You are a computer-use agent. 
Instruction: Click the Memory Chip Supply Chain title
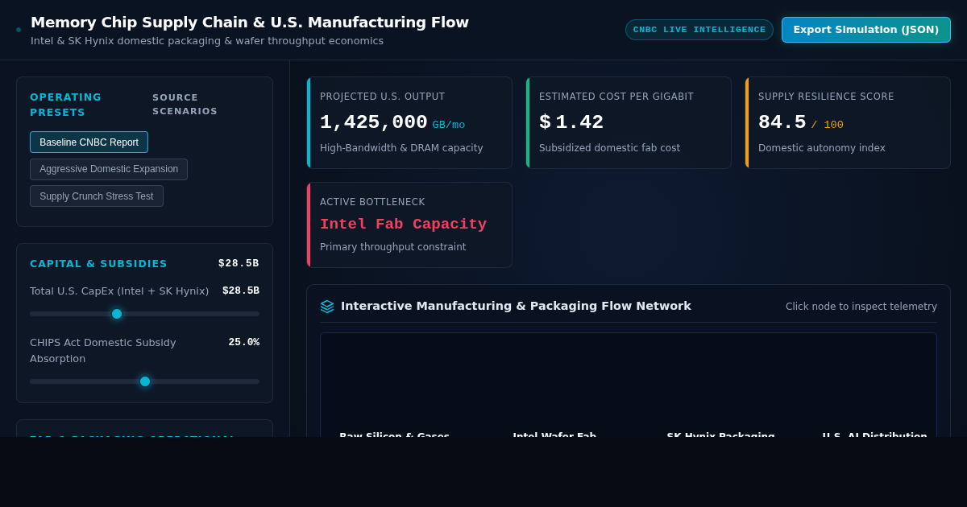(x=250, y=23)
